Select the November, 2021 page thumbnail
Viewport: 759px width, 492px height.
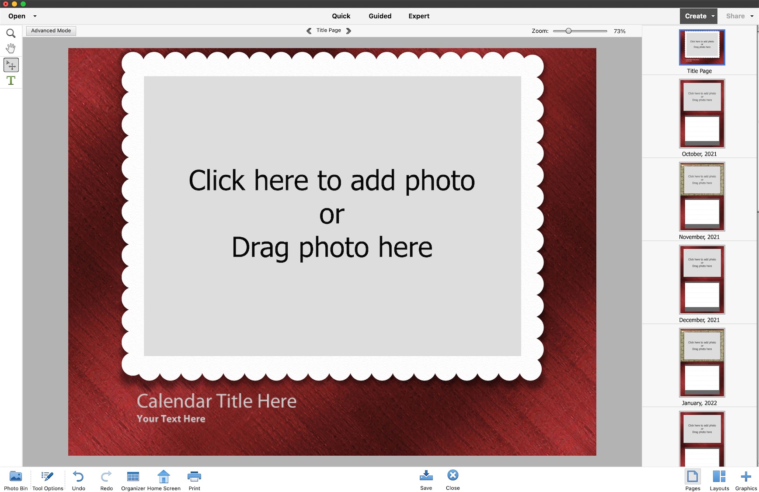click(702, 197)
